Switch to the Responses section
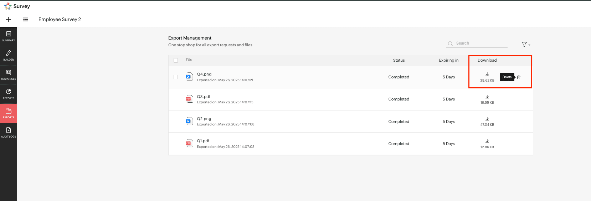Screen dimensions: 591x201 pyautogui.click(x=9, y=75)
